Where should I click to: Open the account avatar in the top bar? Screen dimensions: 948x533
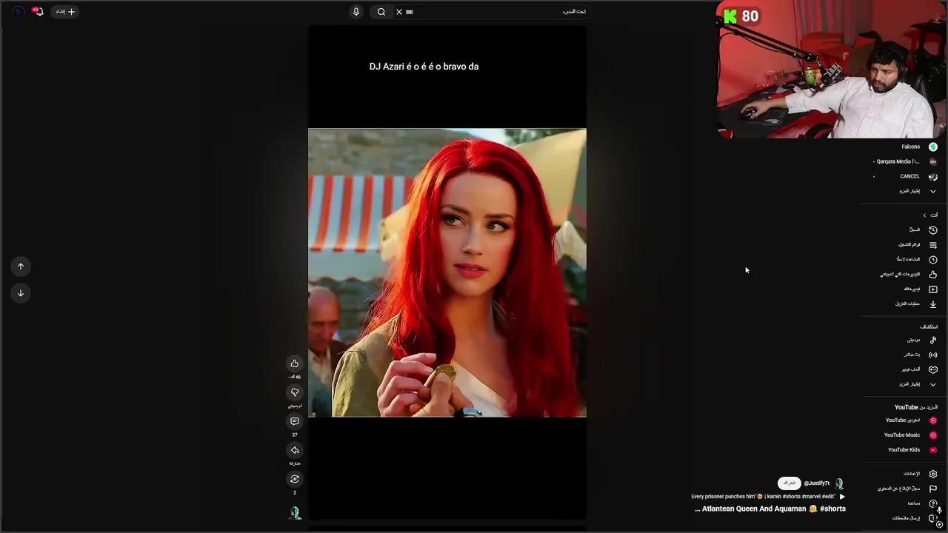pyautogui.click(x=19, y=12)
